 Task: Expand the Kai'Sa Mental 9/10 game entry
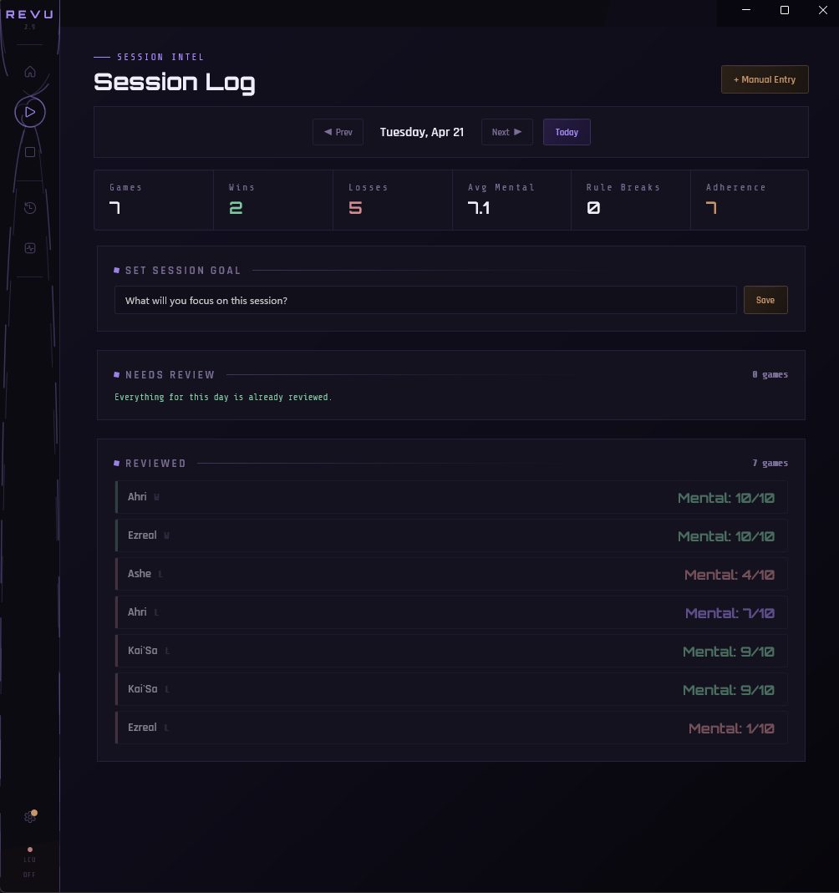[x=451, y=651]
